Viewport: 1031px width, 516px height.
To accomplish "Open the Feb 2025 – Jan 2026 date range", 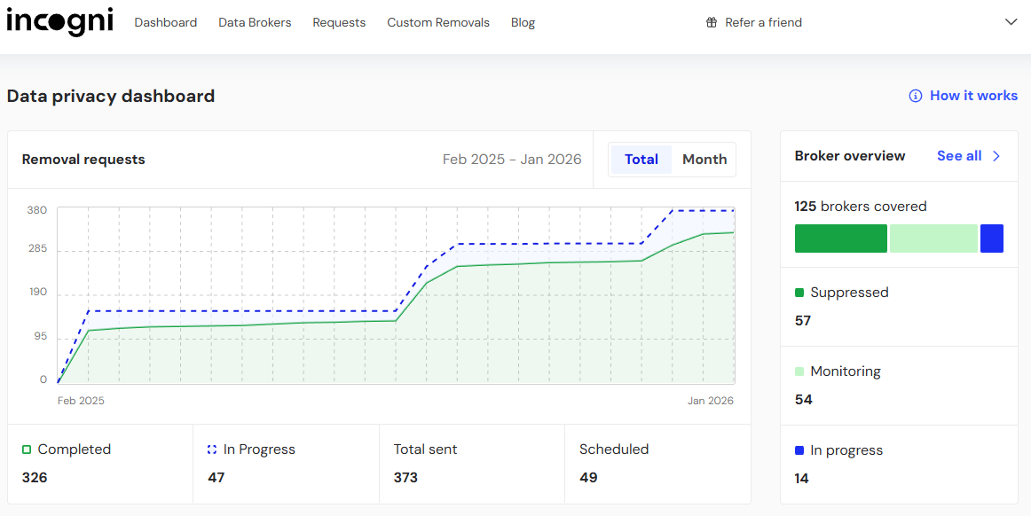I will point(512,159).
